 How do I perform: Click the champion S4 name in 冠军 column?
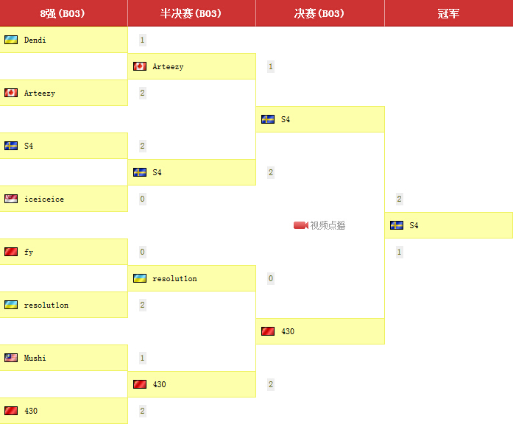414,225
